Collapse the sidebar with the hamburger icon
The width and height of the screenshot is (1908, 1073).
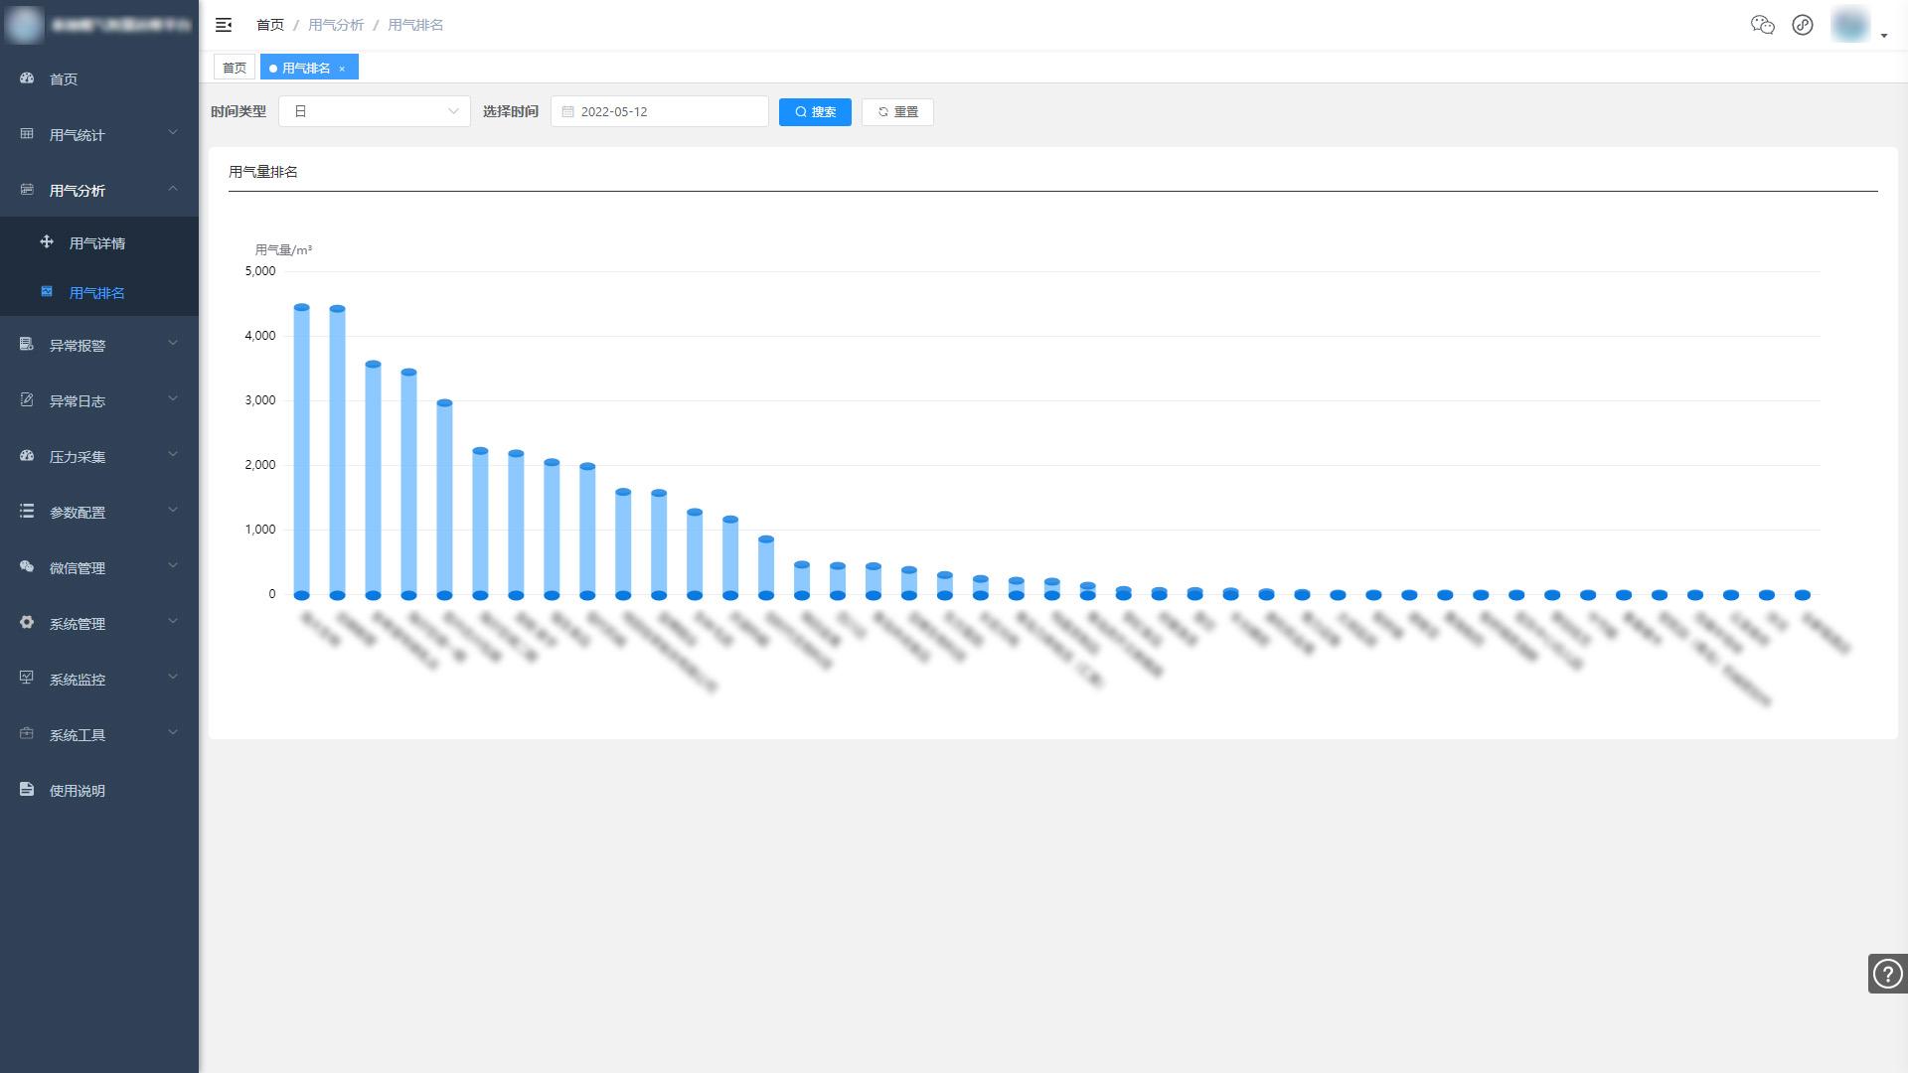[224, 25]
